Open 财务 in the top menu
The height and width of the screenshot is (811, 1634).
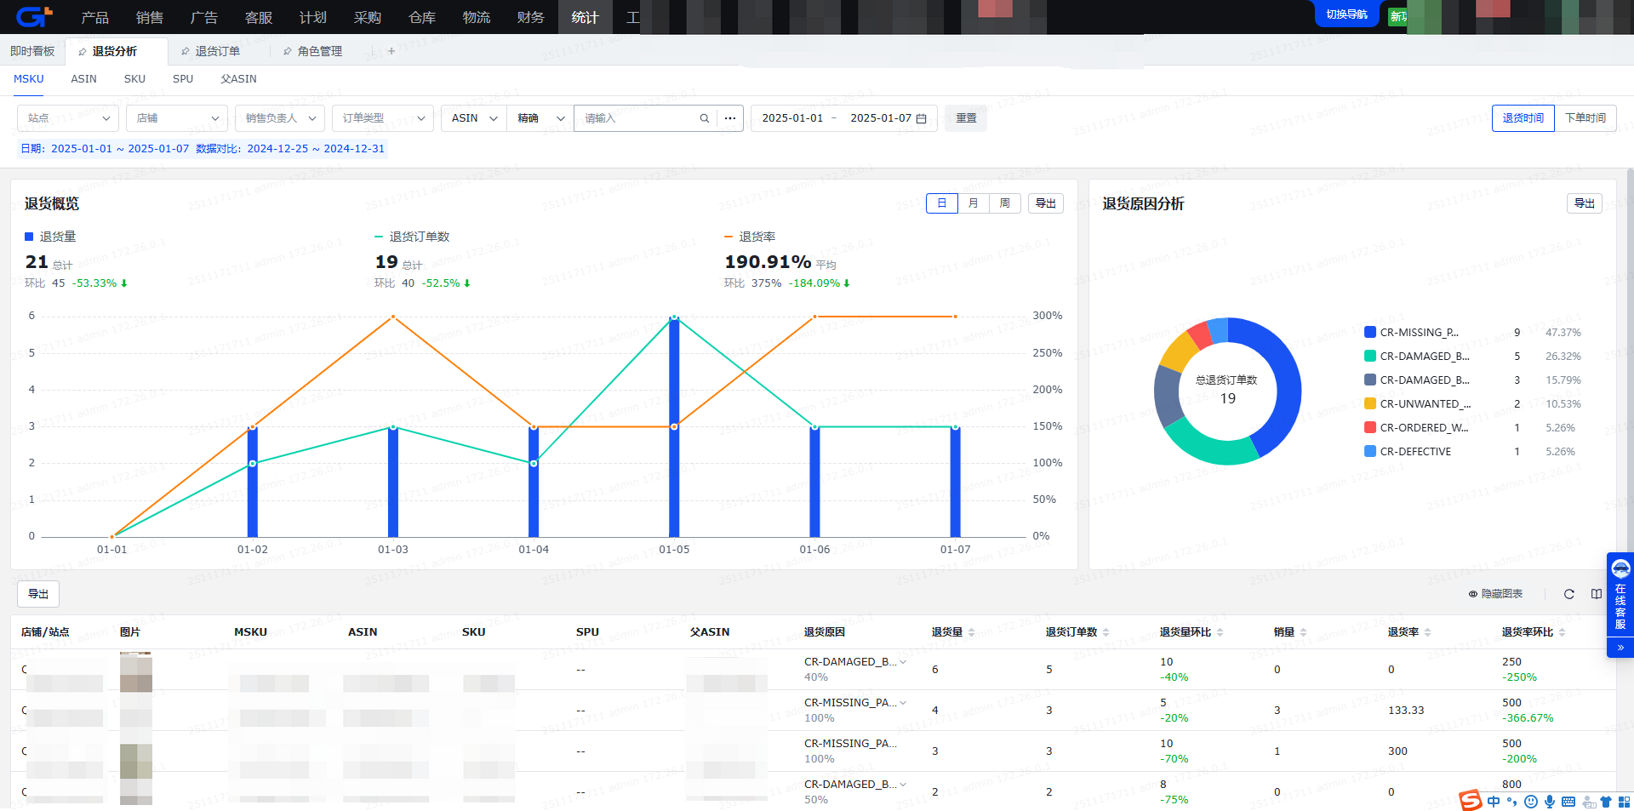[530, 17]
